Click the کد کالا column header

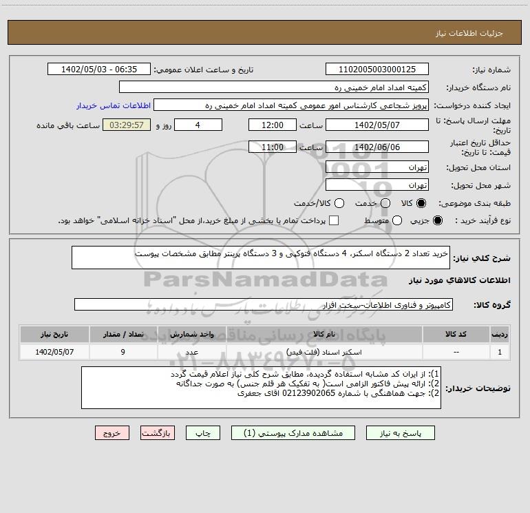pos(456,335)
